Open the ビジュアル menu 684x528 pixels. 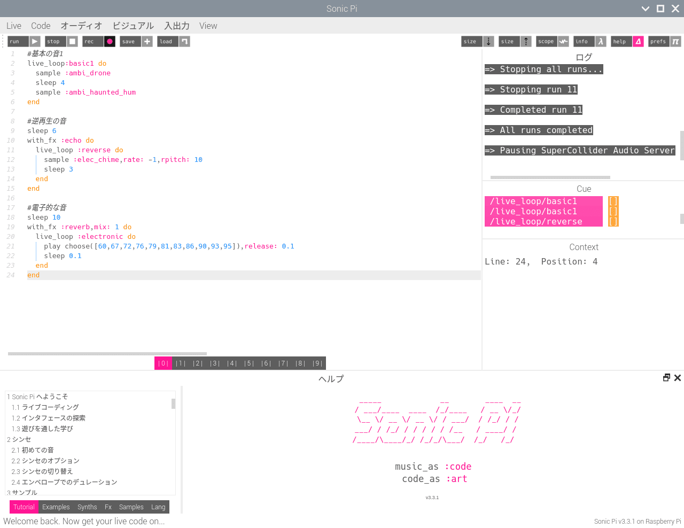tap(133, 26)
